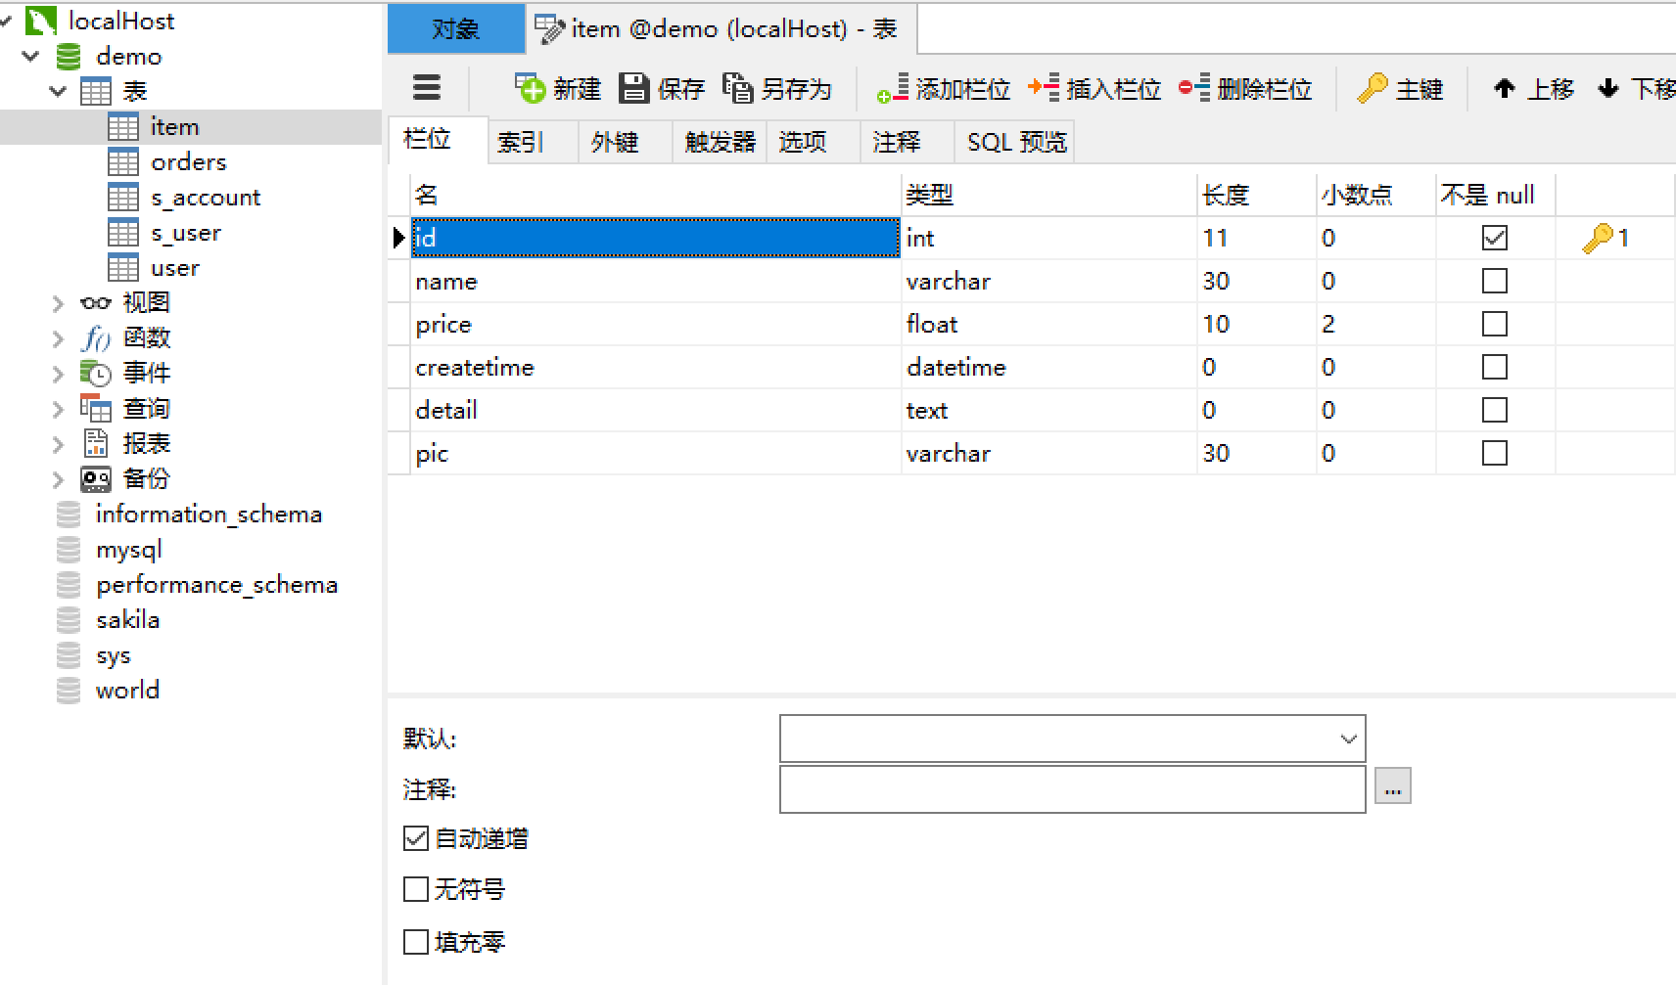Open the hamburger menu icon in toolbar

426,88
